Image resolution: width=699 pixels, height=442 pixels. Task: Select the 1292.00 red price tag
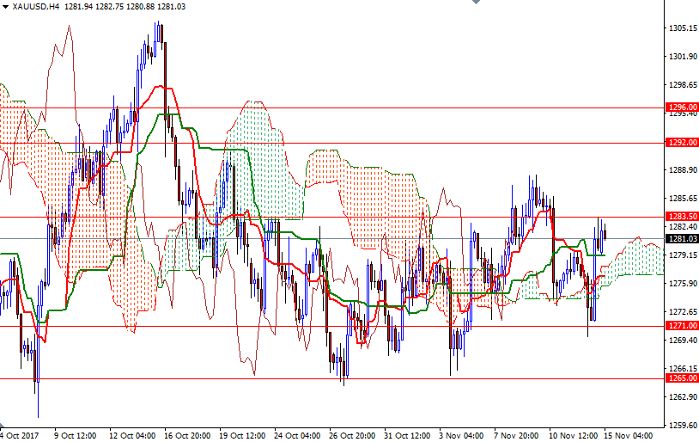pos(681,143)
